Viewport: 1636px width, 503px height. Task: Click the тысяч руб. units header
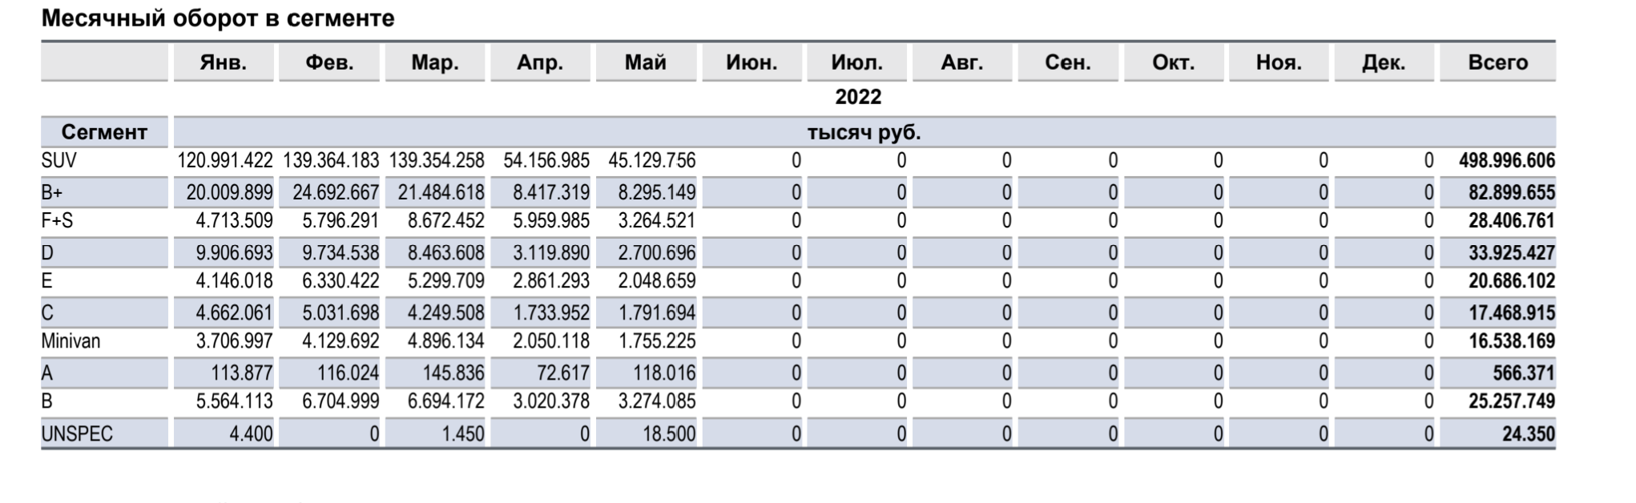864,132
